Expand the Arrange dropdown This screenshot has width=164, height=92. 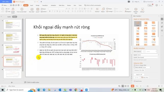tap(110, 11)
